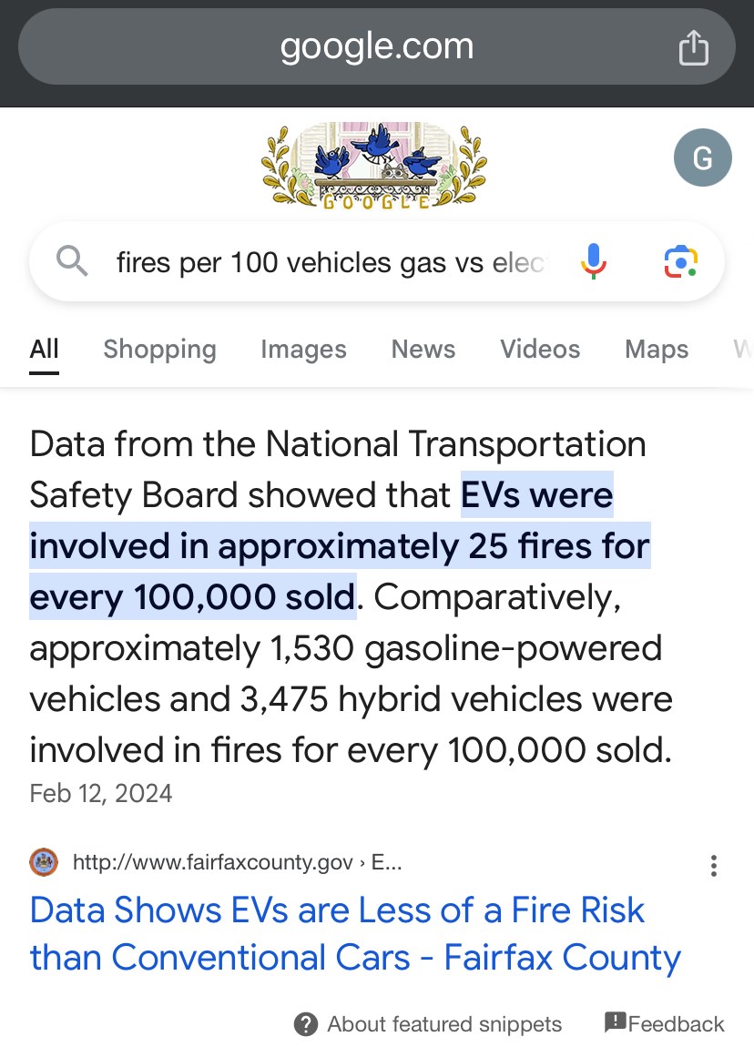Open the News results tab
The width and height of the screenshot is (754, 1047).
[423, 350]
